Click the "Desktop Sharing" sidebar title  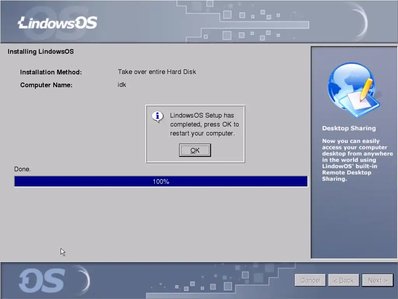pos(349,128)
